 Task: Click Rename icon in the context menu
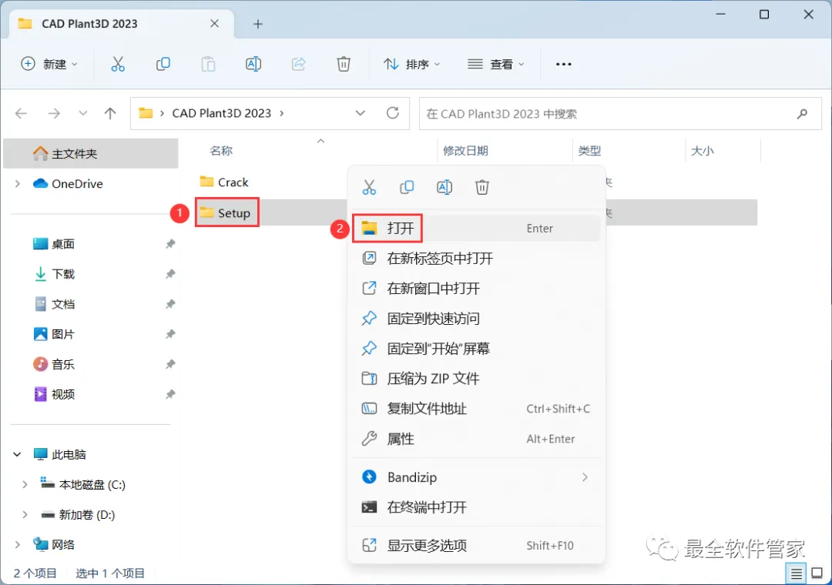[x=445, y=187]
